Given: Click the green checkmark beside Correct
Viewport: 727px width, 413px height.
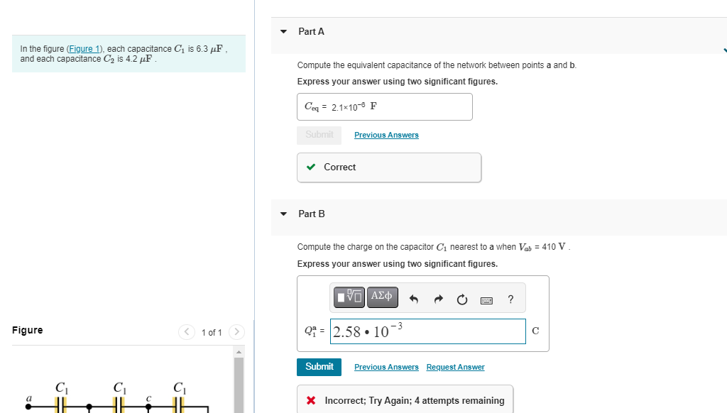Looking at the screenshot, I should [x=310, y=167].
